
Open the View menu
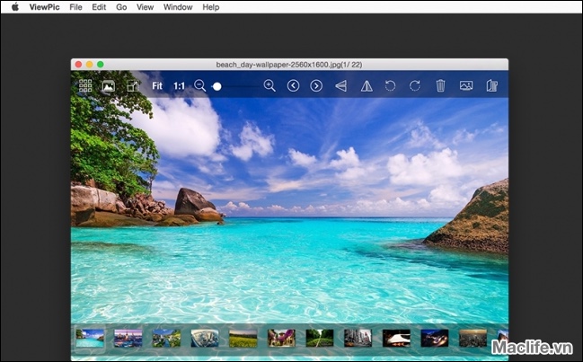point(145,7)
